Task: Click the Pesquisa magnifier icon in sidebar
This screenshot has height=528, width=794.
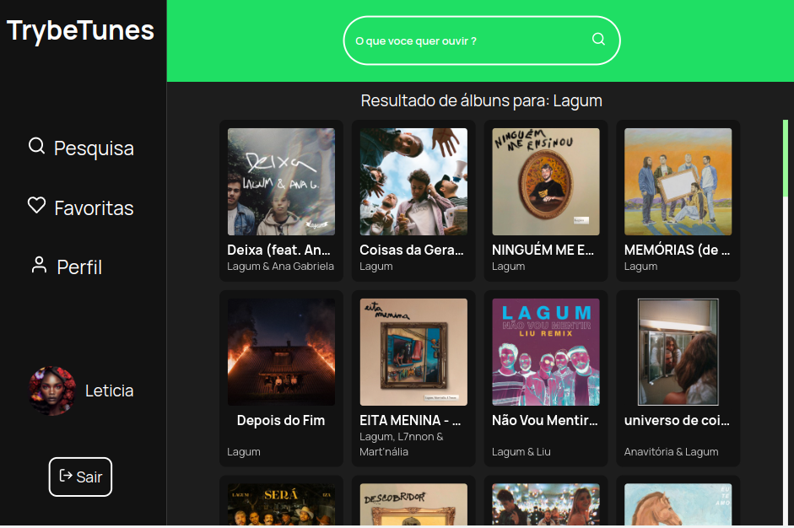Action: [36, 147]
